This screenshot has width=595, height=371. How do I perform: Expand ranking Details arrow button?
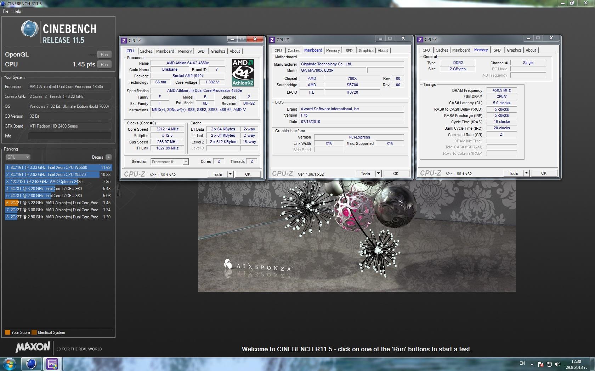pyautogui.click(x=109, y=157)
